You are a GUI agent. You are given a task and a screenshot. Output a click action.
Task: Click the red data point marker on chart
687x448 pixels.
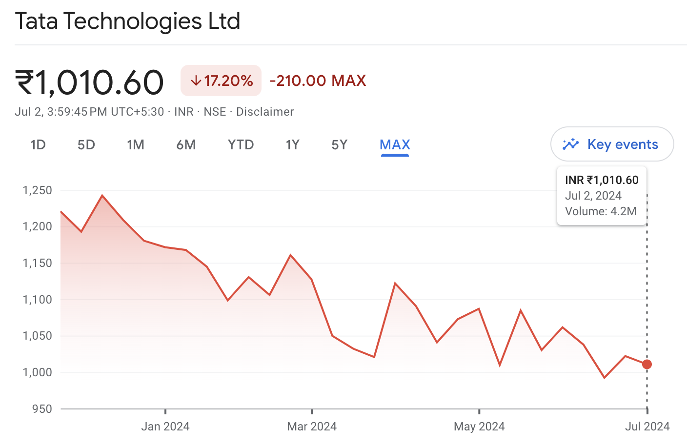[x=647, y=364]
